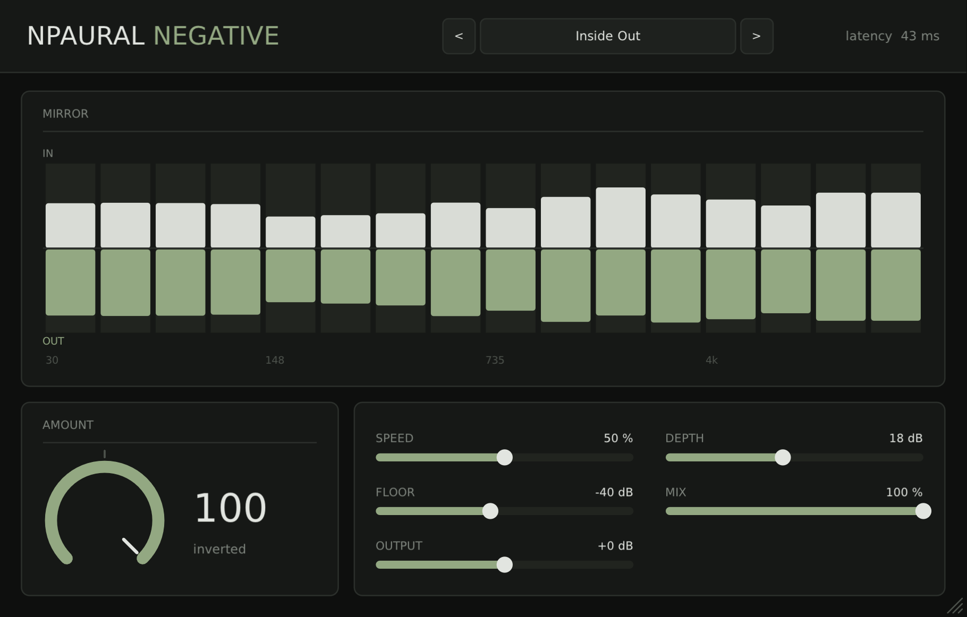
Task: Click the 148 frequency axis label
Action: click(275, 360)
